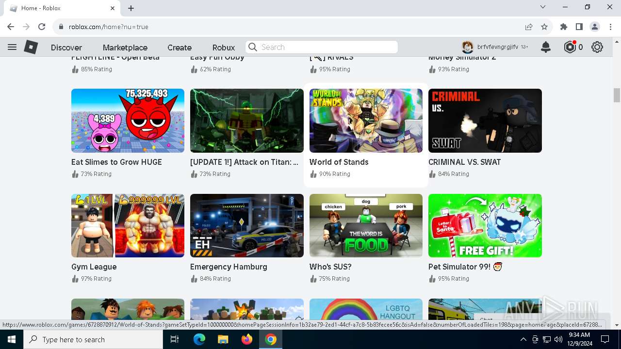Open the hamburger navigation menu
This screenshot has height=349, width=621.
pos(12,47)
